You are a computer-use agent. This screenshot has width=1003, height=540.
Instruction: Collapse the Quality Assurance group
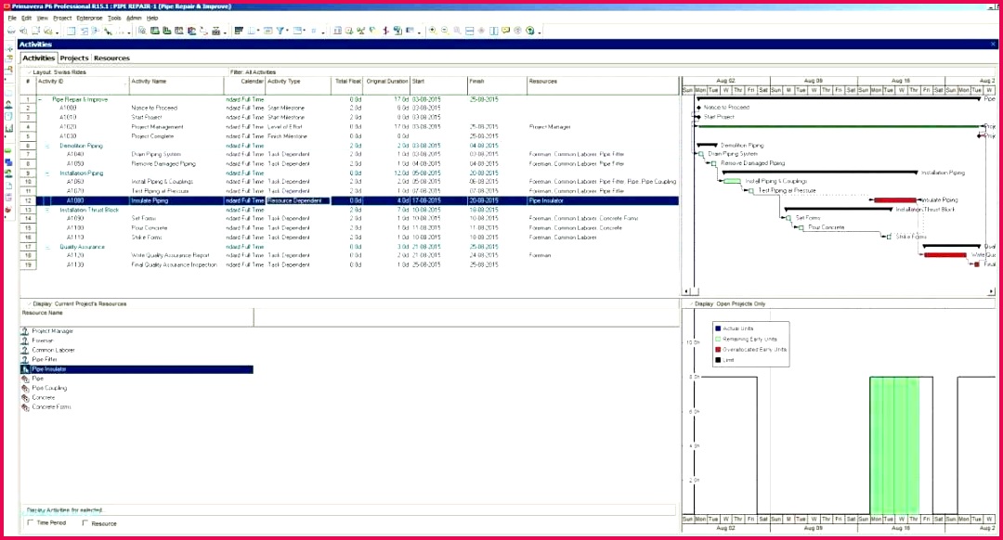coord(47,247)
